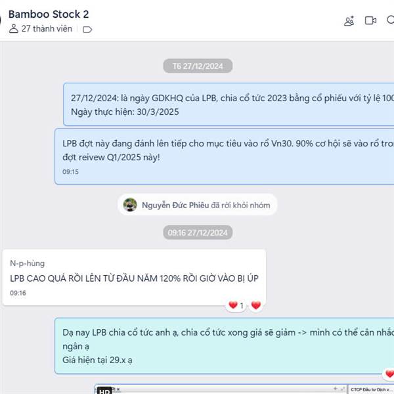Click Nguyễn Đức Phiêu's avatar
The image size is (394, 394).
coord(130,204)
